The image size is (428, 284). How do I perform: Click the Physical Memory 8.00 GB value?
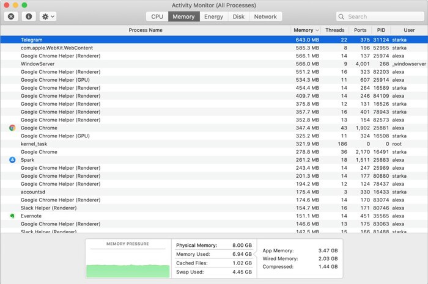tap(242, 246)
